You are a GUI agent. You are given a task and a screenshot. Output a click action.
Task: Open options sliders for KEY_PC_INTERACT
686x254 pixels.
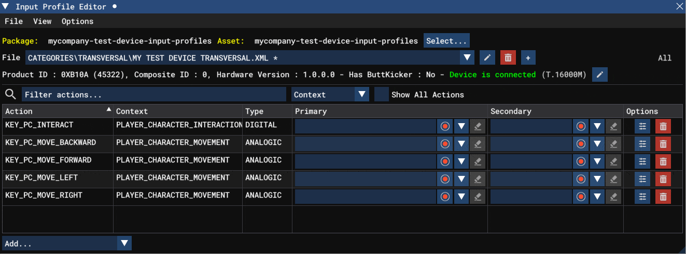(642, 126)
